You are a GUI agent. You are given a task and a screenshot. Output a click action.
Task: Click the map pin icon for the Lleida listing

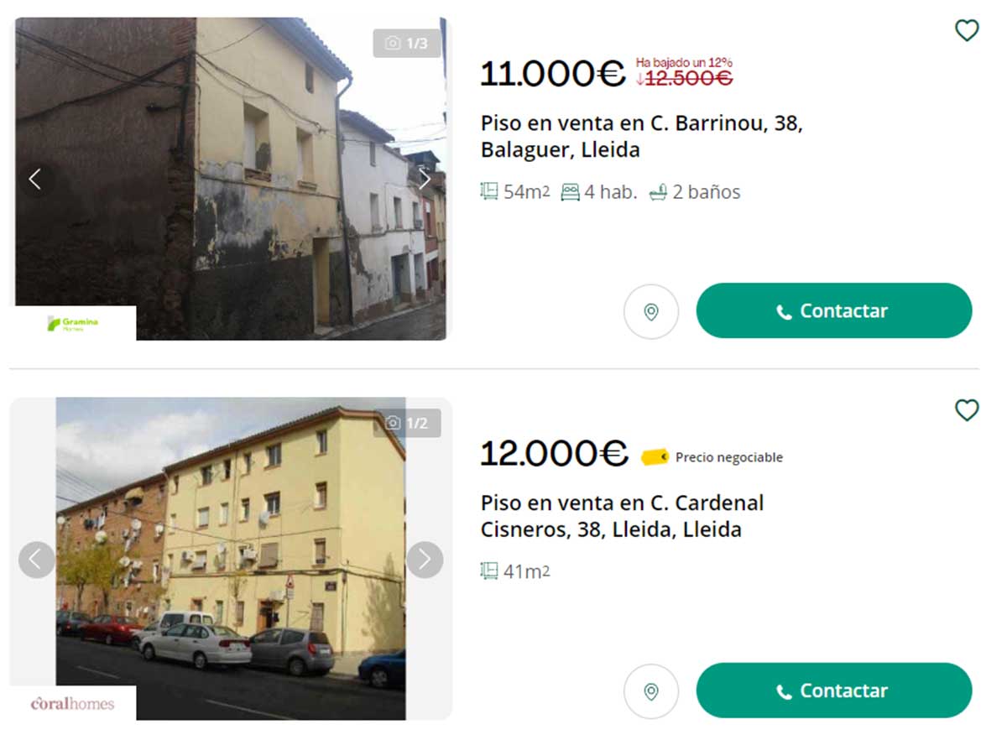652,690
